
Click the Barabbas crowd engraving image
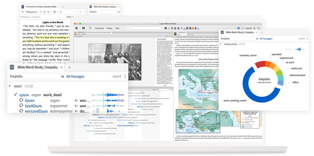click(115, 62)
